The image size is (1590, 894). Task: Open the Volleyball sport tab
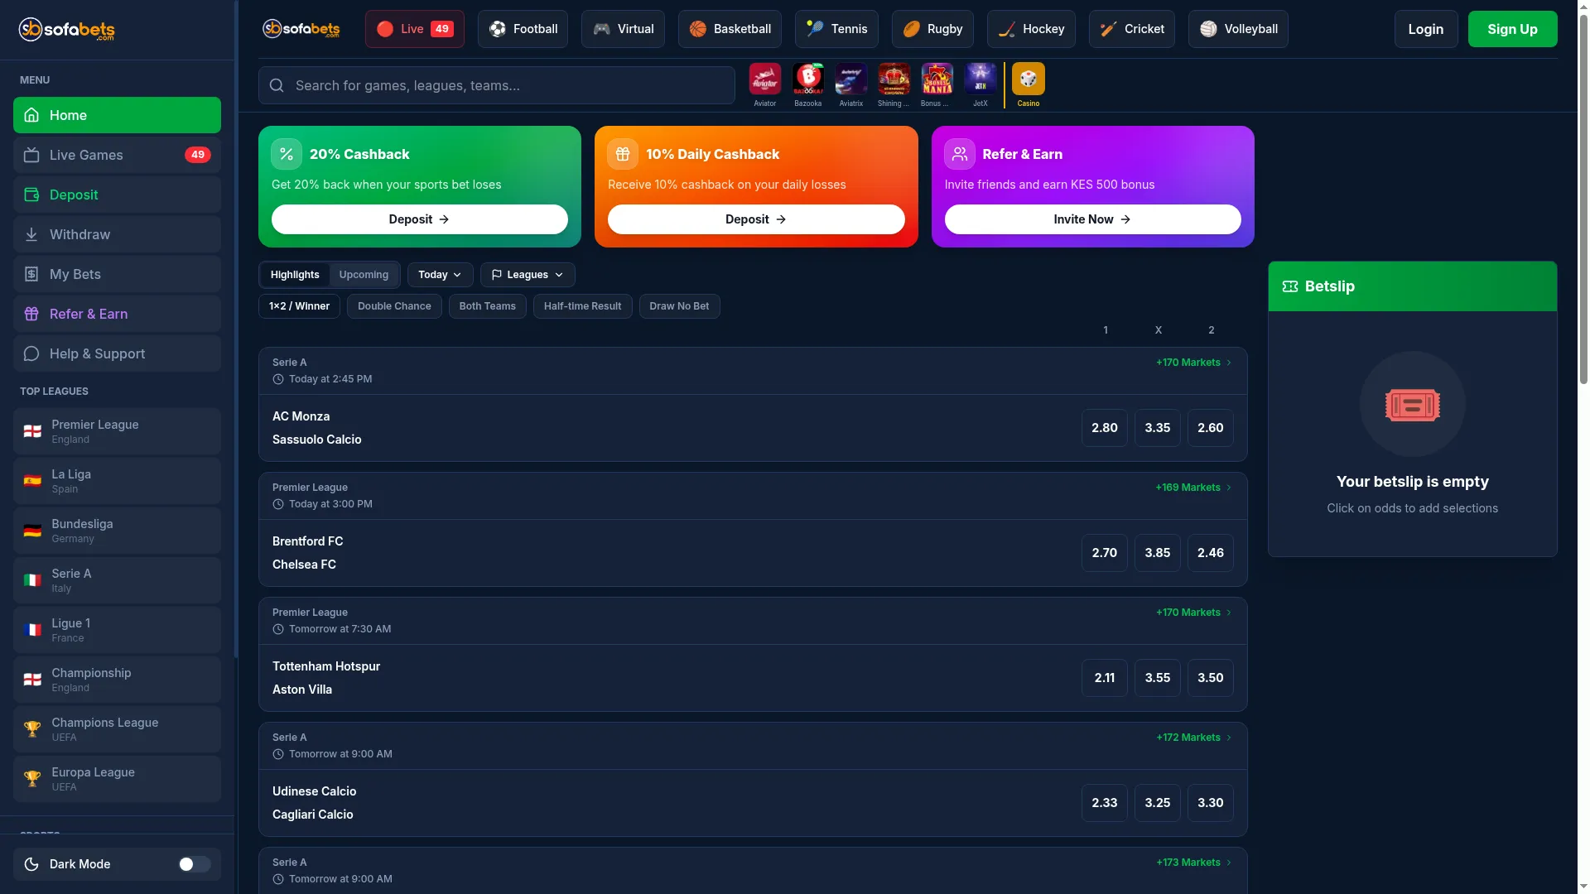(1238, 29)
